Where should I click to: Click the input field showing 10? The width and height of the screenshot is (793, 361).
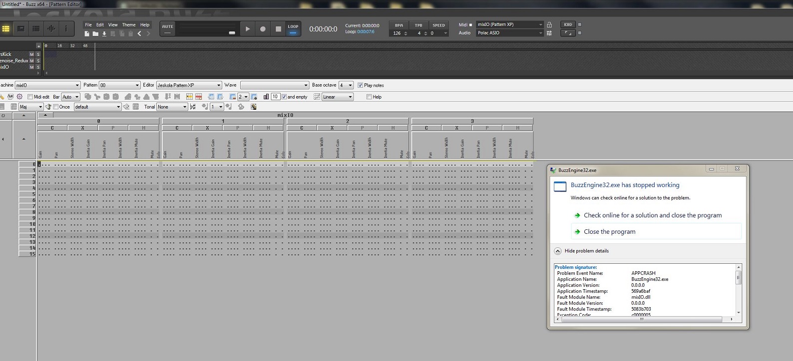pyautogui.click(x=275, y=97)
